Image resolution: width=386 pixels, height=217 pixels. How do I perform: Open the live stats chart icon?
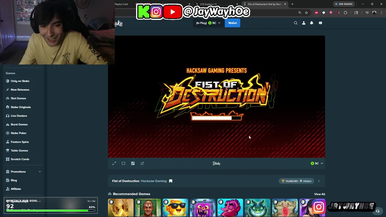click(133, 163)
